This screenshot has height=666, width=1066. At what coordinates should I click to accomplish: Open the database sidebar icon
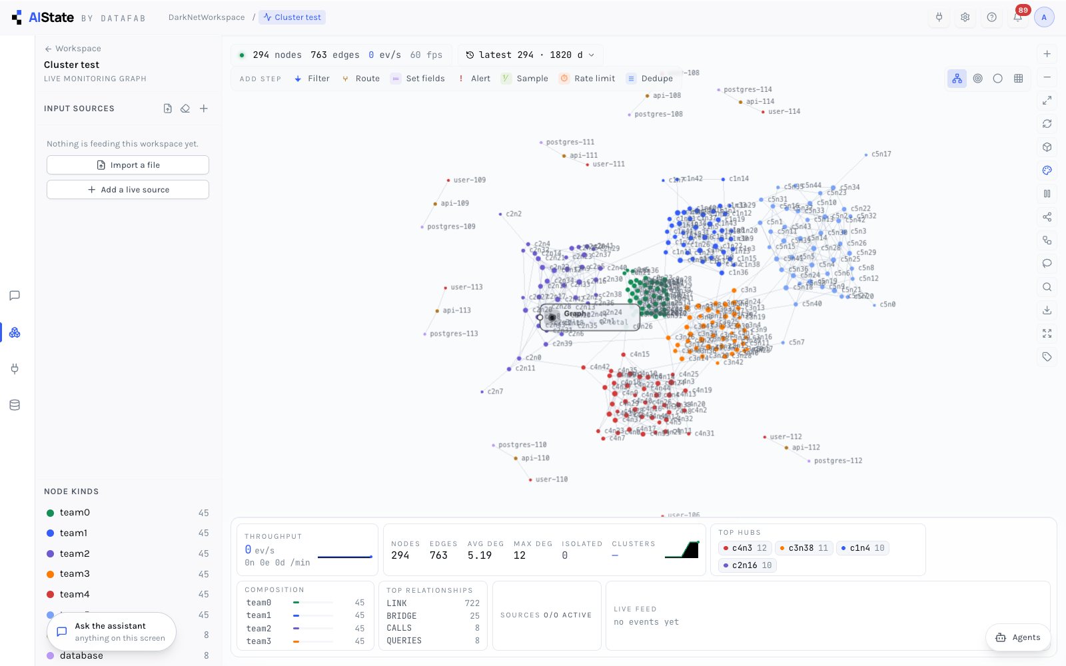click(15, 405)
